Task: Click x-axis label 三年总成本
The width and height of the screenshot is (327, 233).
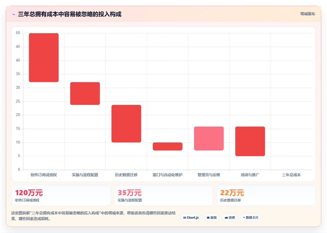Action: (x=291, y=175)
